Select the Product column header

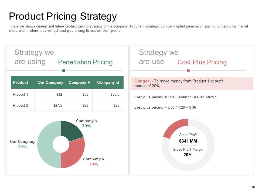(x=21, y=82)
